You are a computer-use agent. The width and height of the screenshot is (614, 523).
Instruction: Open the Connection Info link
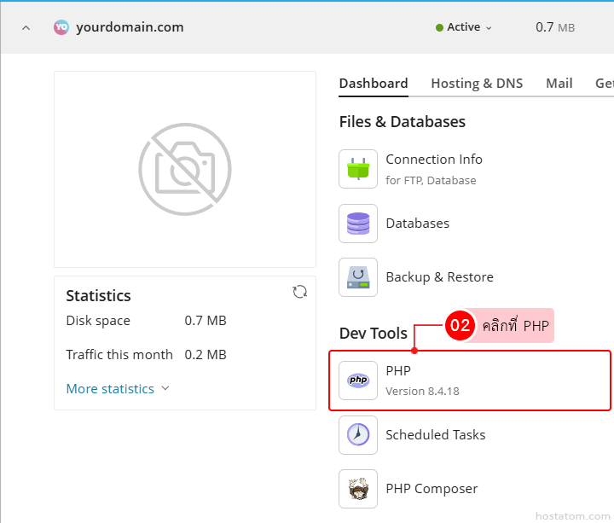[433, 160]
